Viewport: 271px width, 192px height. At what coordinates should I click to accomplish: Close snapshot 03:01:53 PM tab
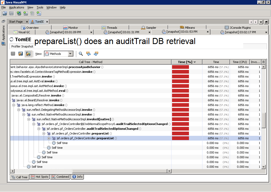click(208, 32)
